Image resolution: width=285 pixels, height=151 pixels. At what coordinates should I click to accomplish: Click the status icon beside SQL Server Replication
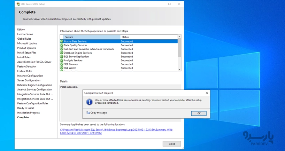62,57
